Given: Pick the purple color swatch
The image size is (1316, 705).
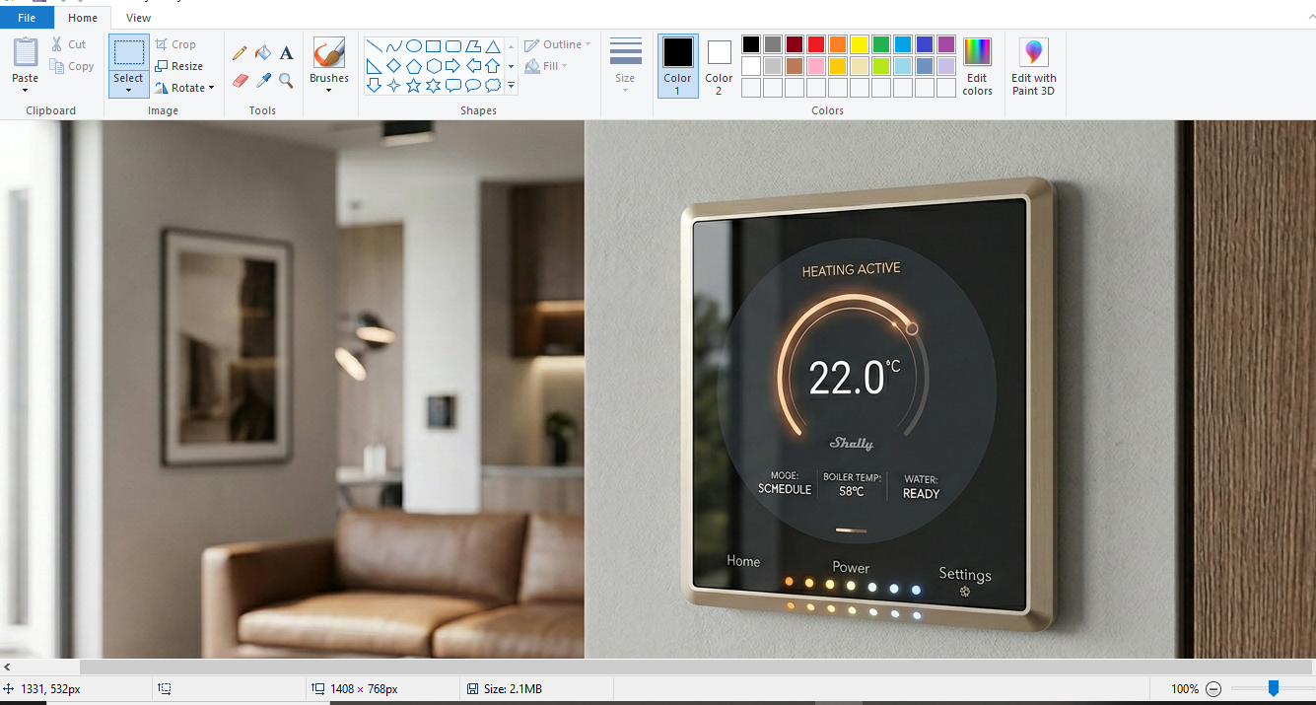Looking at the screenshot, I should 946,44.
